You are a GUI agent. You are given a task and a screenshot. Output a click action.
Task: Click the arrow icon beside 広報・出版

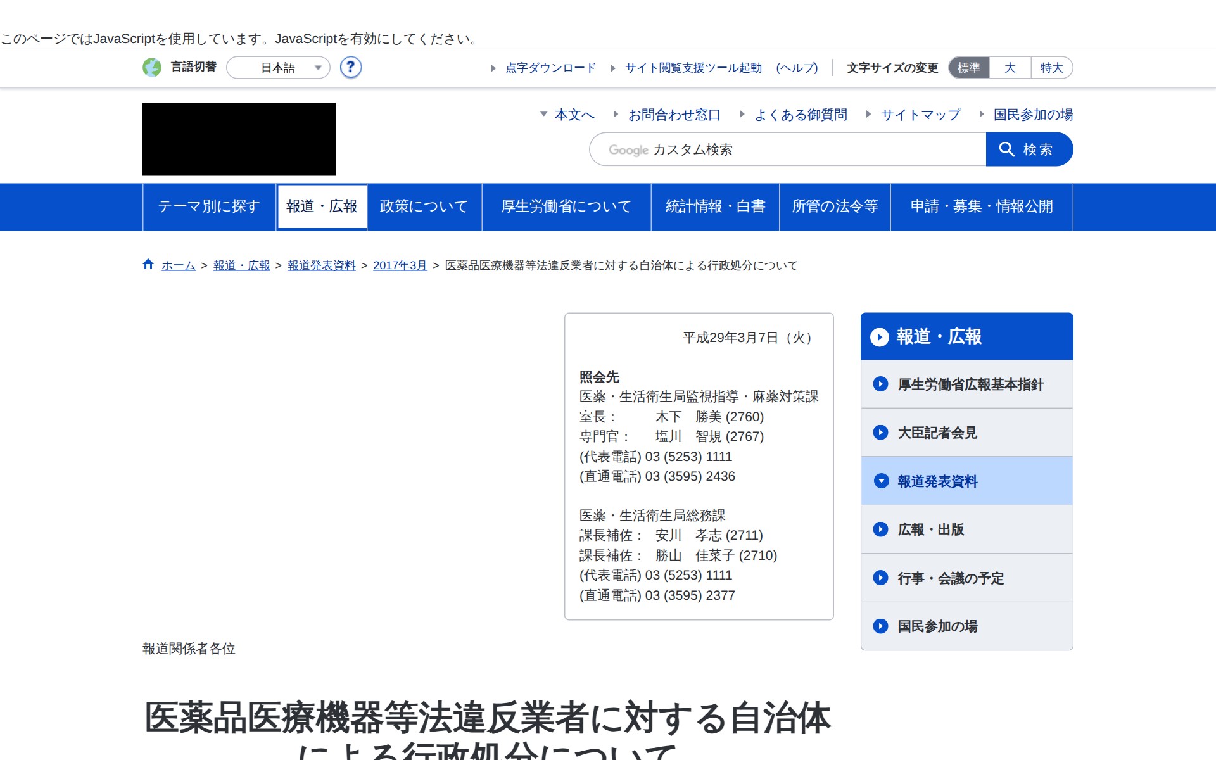(x=880, y=529)
